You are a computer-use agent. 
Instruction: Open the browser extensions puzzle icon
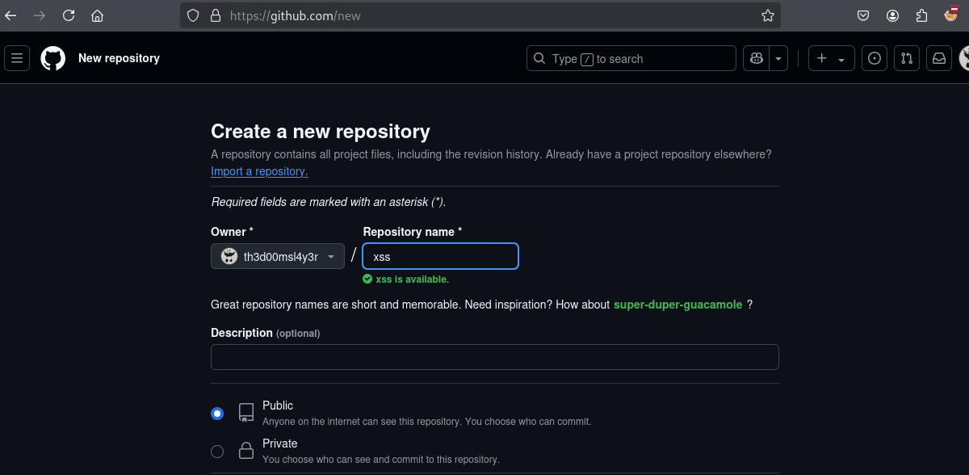tap(921, 15)
